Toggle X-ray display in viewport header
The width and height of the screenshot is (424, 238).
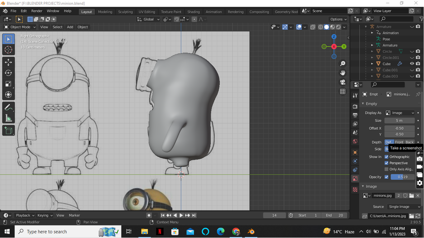pos(313,27)
